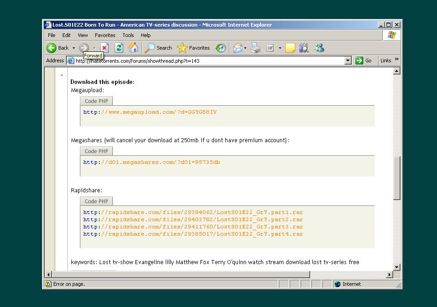Refresh the page with the Refresh icon
The height and width of the screenshot is (307, 437).
(x=119, y=48)
